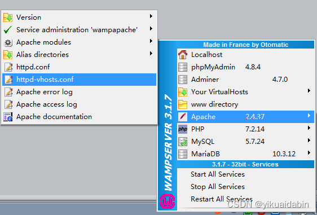
Task: Expand the Version submenu arrow
Action: tap(151, 16)
